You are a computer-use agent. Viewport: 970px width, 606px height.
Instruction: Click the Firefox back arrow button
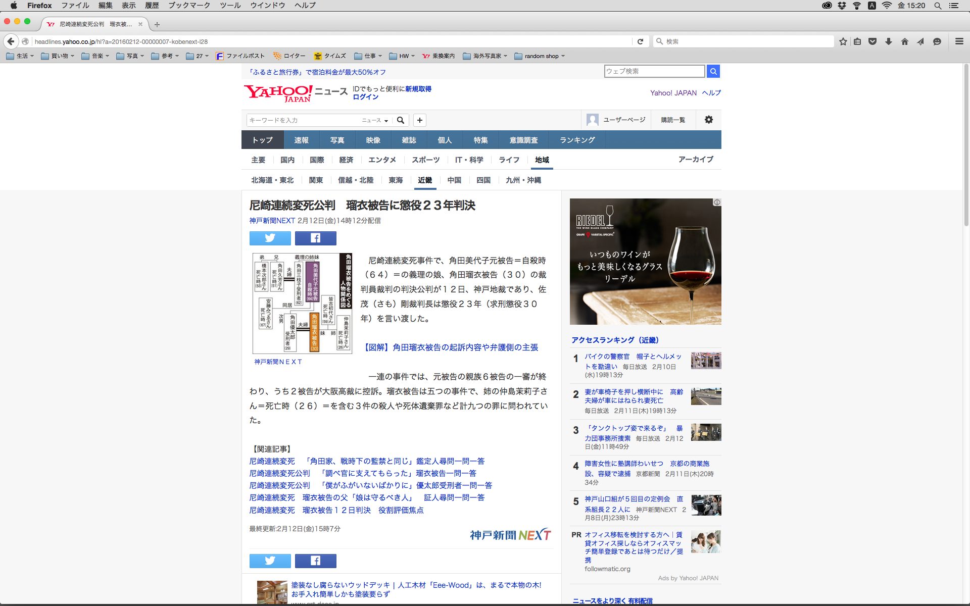(x=11, y=41)
